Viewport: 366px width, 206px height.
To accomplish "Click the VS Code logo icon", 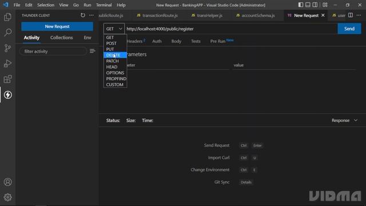I will pos(6,5).
